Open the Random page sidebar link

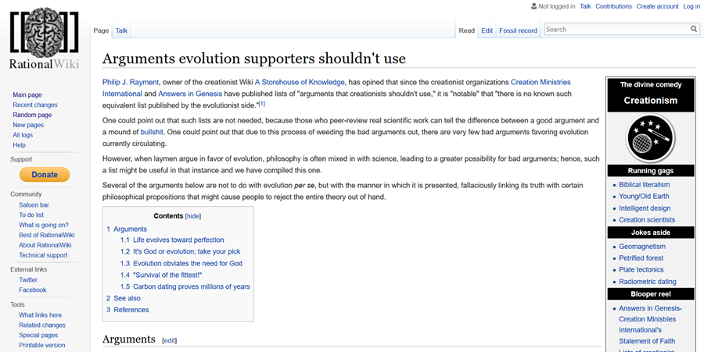point(32,115)
